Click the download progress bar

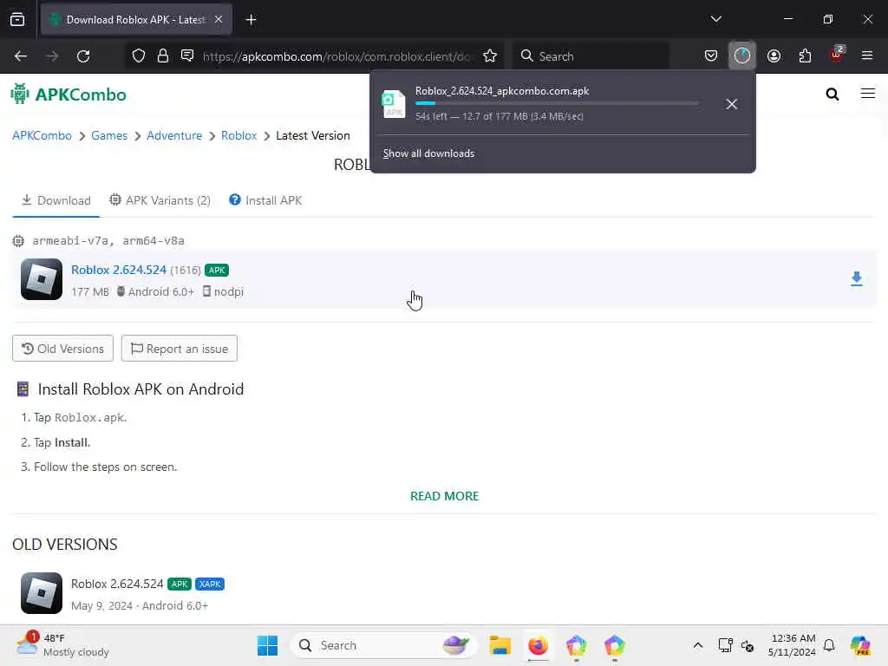click(x=557, y=103)
